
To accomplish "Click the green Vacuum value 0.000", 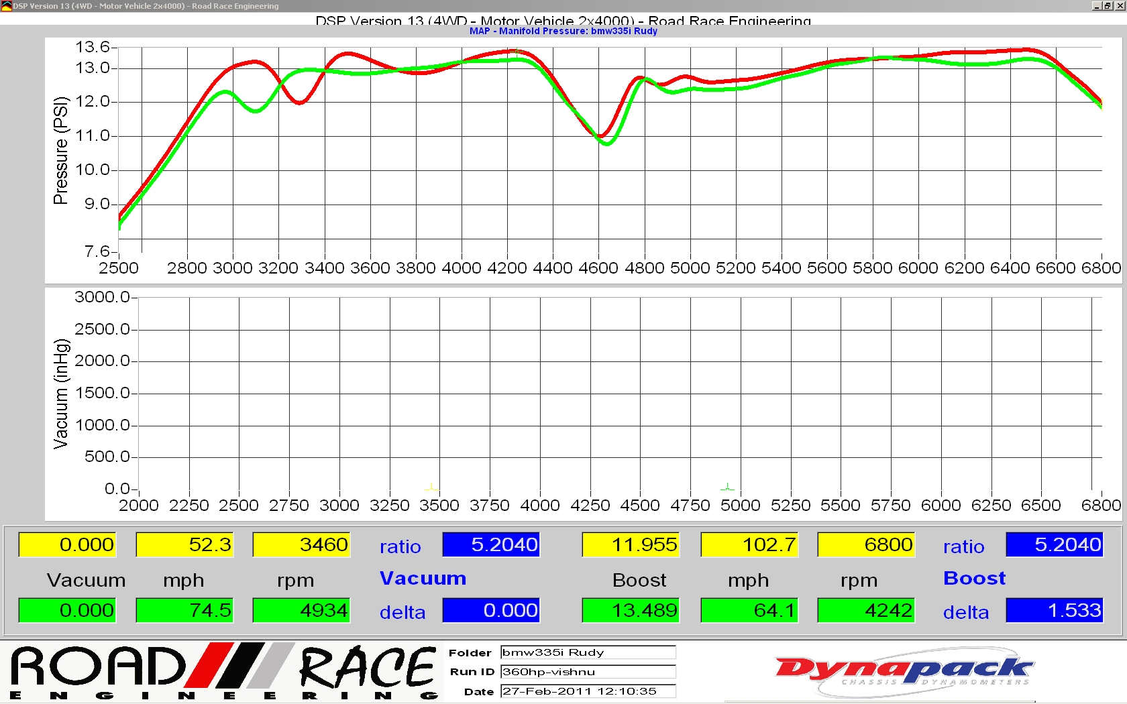I will coord(67,610).
